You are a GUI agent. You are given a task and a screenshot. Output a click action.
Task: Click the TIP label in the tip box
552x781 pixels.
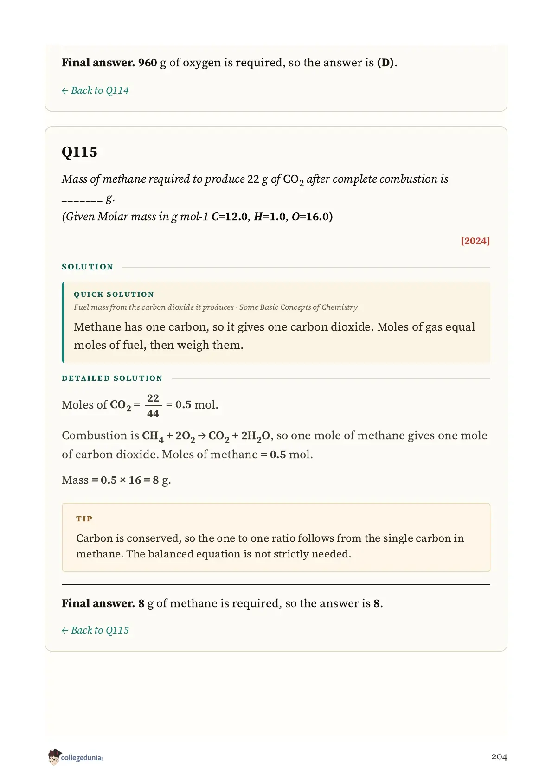point(84,519)
